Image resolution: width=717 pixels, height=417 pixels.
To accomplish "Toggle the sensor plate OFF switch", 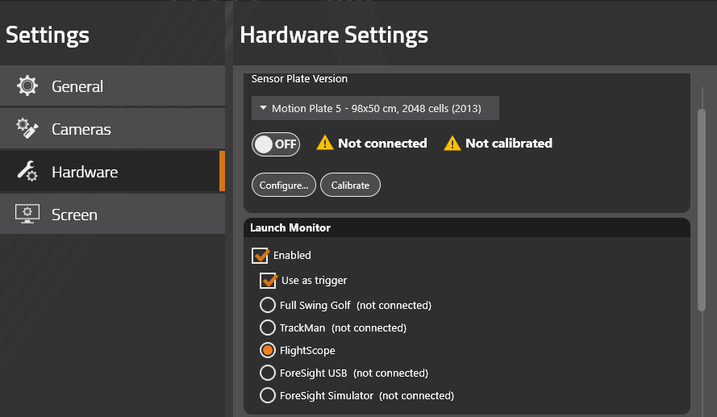I will click(276, 144).
